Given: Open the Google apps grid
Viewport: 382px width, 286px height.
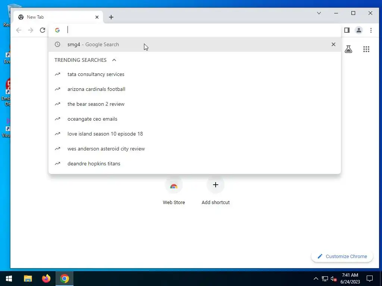Looking at the screenshot, I should (366, 50).
